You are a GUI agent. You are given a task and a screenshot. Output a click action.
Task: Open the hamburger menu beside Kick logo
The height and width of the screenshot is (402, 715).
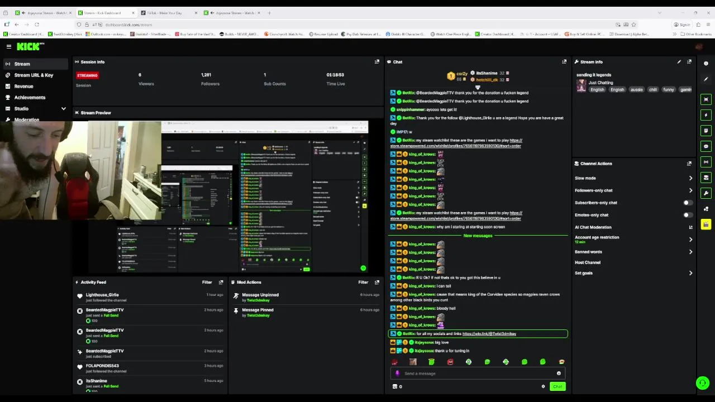click(x=9, y=47)
